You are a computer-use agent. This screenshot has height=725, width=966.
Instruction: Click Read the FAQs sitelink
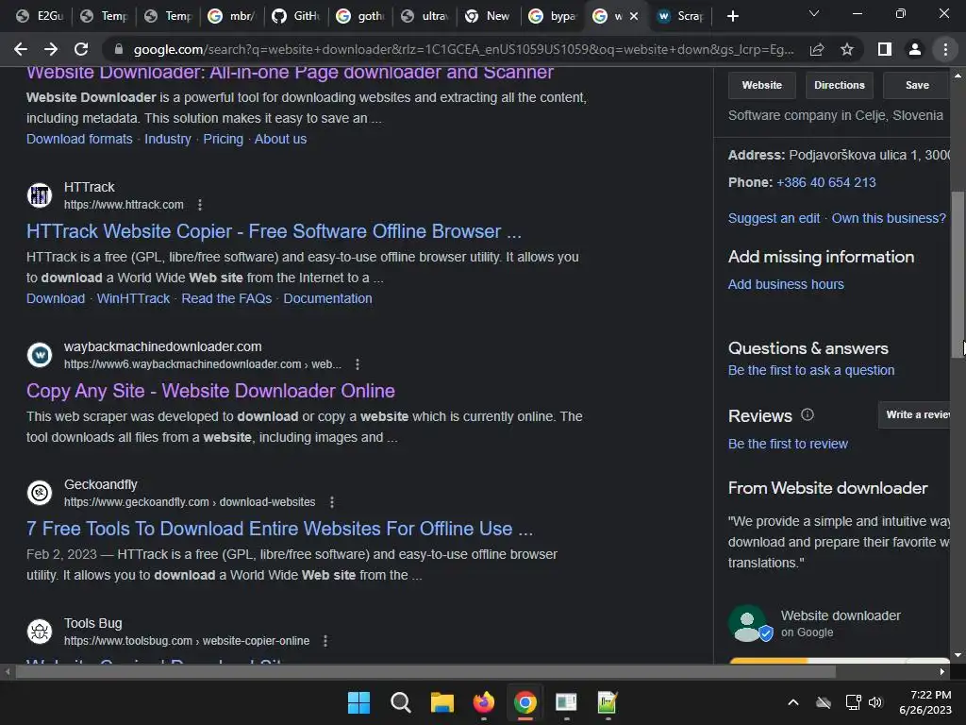click(226, 298)
